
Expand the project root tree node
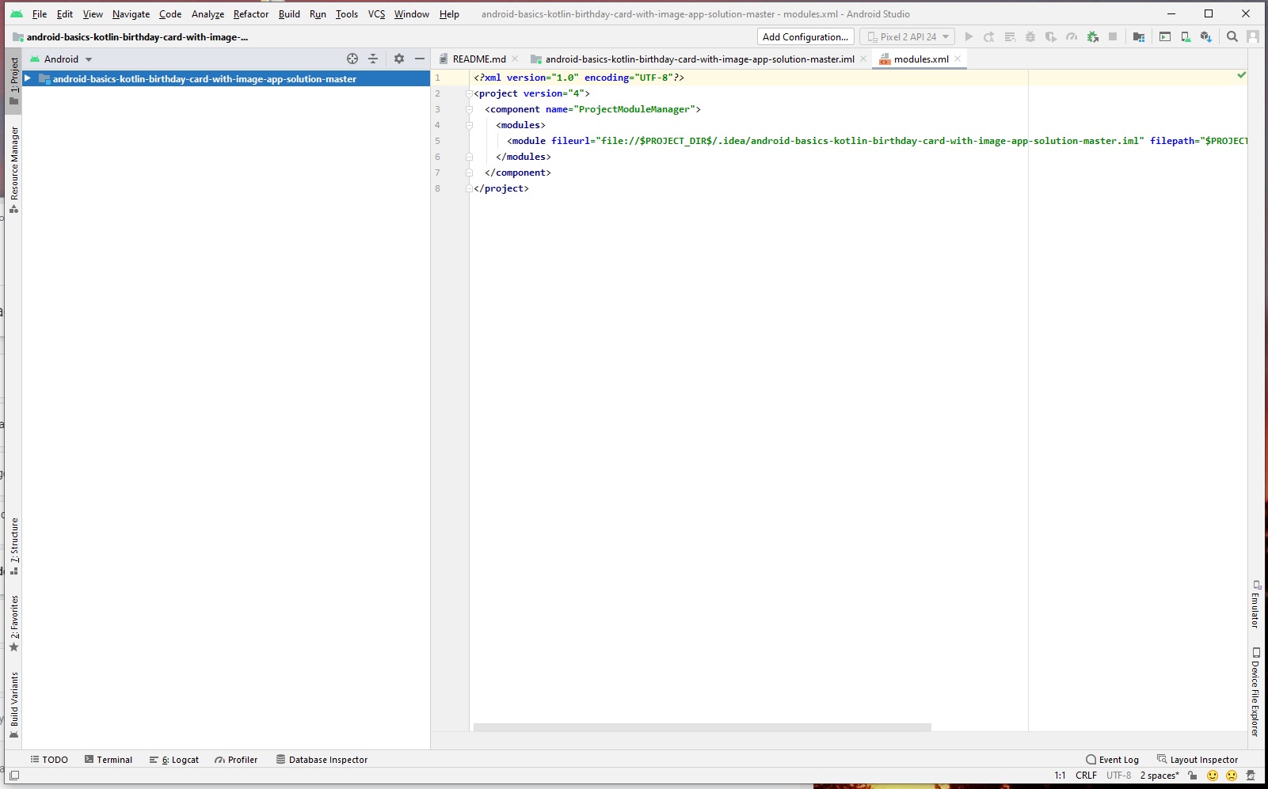click(29, 78)
